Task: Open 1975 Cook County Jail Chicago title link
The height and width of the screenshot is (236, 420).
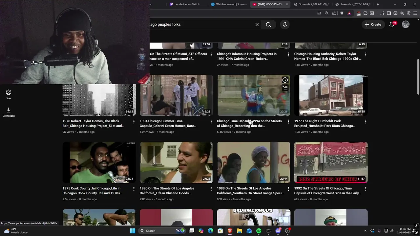Action: (x=92, y=191)
